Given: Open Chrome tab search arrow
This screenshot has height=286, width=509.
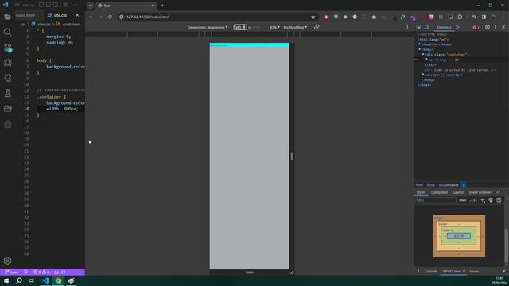Looking at the screenshot, I should 90,6.
